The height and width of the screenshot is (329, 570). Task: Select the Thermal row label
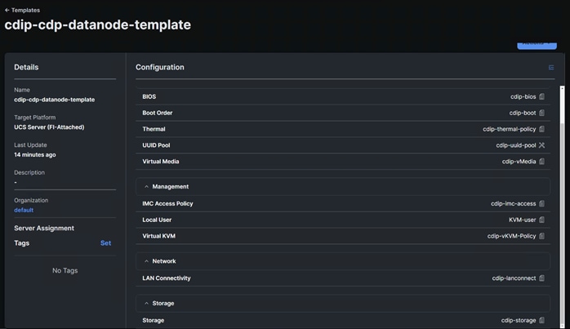click(x=154, y=129)
